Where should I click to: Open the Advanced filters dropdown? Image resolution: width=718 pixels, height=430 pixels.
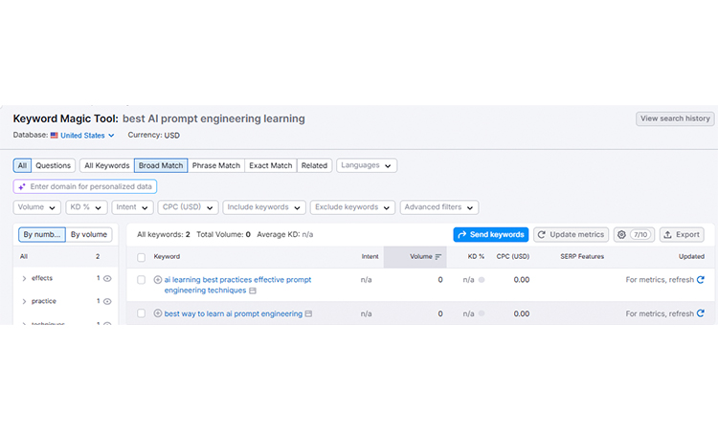pos(438,207)
